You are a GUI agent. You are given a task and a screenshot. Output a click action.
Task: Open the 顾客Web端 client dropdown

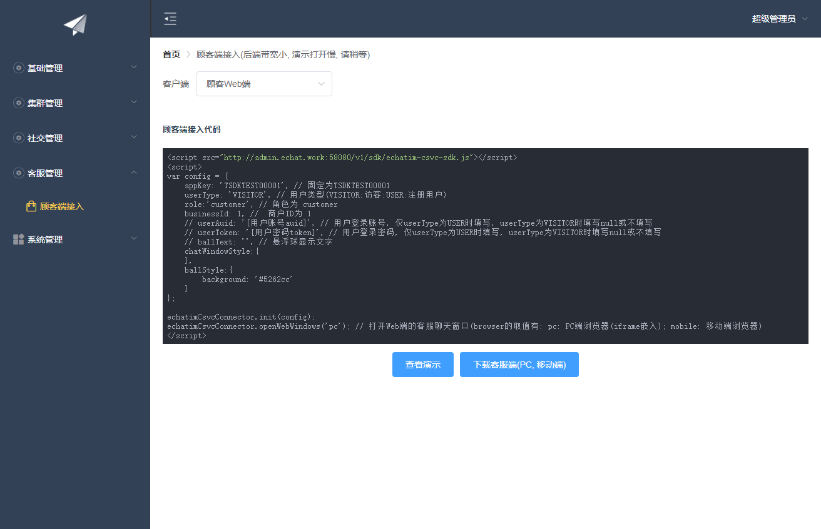coord(264,84)
